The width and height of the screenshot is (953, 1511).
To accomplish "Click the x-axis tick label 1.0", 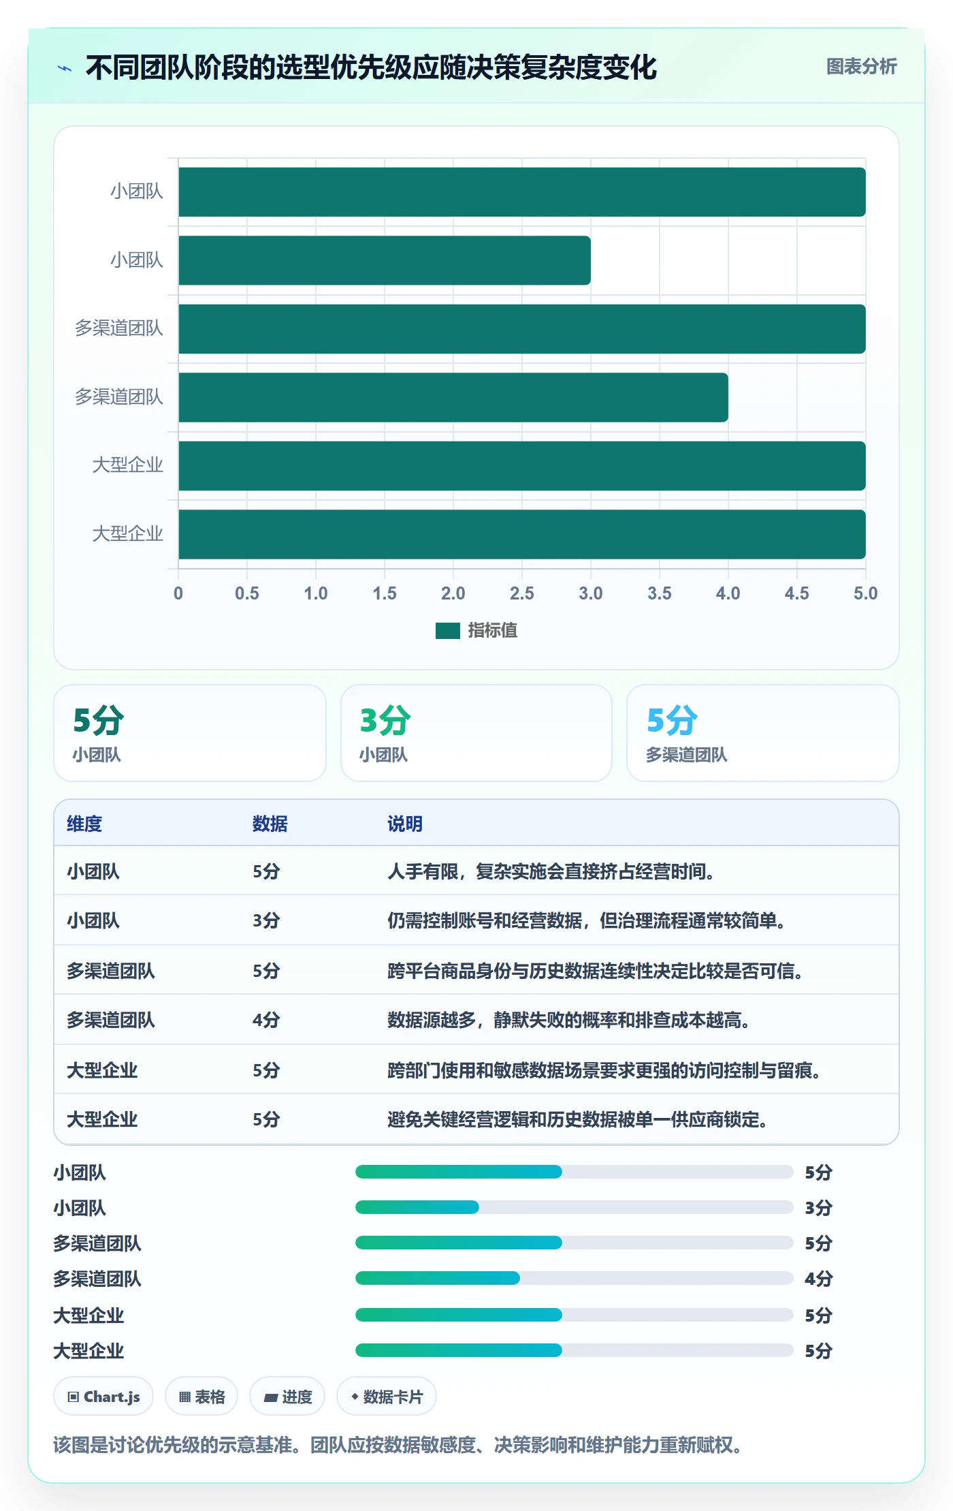I will click(x=316, y=593).
